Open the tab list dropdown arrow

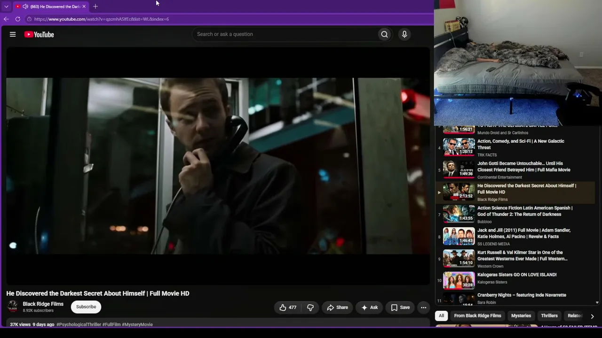coord(6,7)
